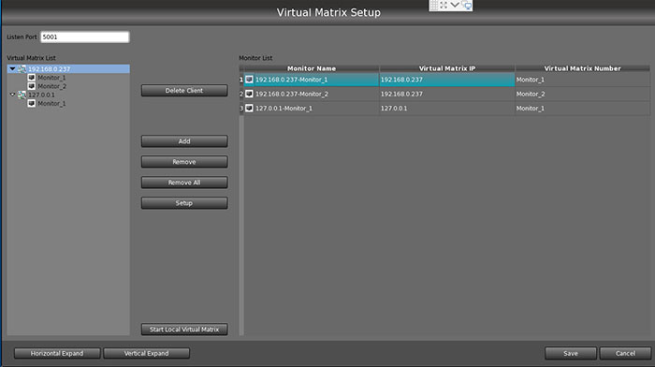Collapse the 192.168.0.237 tree node
Screen dimensions: 655x367
pos(12,69)
